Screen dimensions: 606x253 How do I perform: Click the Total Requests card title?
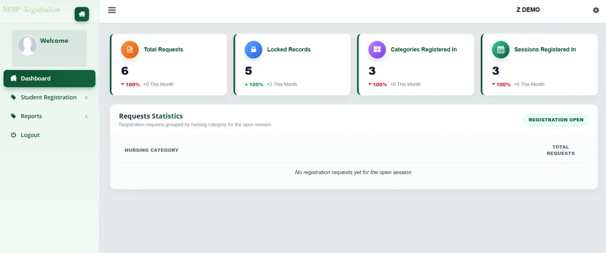click(x=164, y=49)
